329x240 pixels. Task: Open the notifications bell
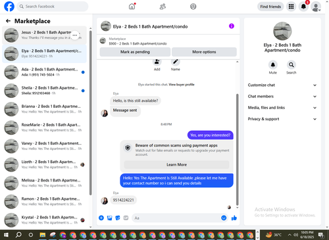(x=303, y=7)
